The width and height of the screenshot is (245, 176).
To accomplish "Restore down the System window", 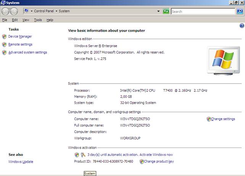I will [x=236, y=3].
